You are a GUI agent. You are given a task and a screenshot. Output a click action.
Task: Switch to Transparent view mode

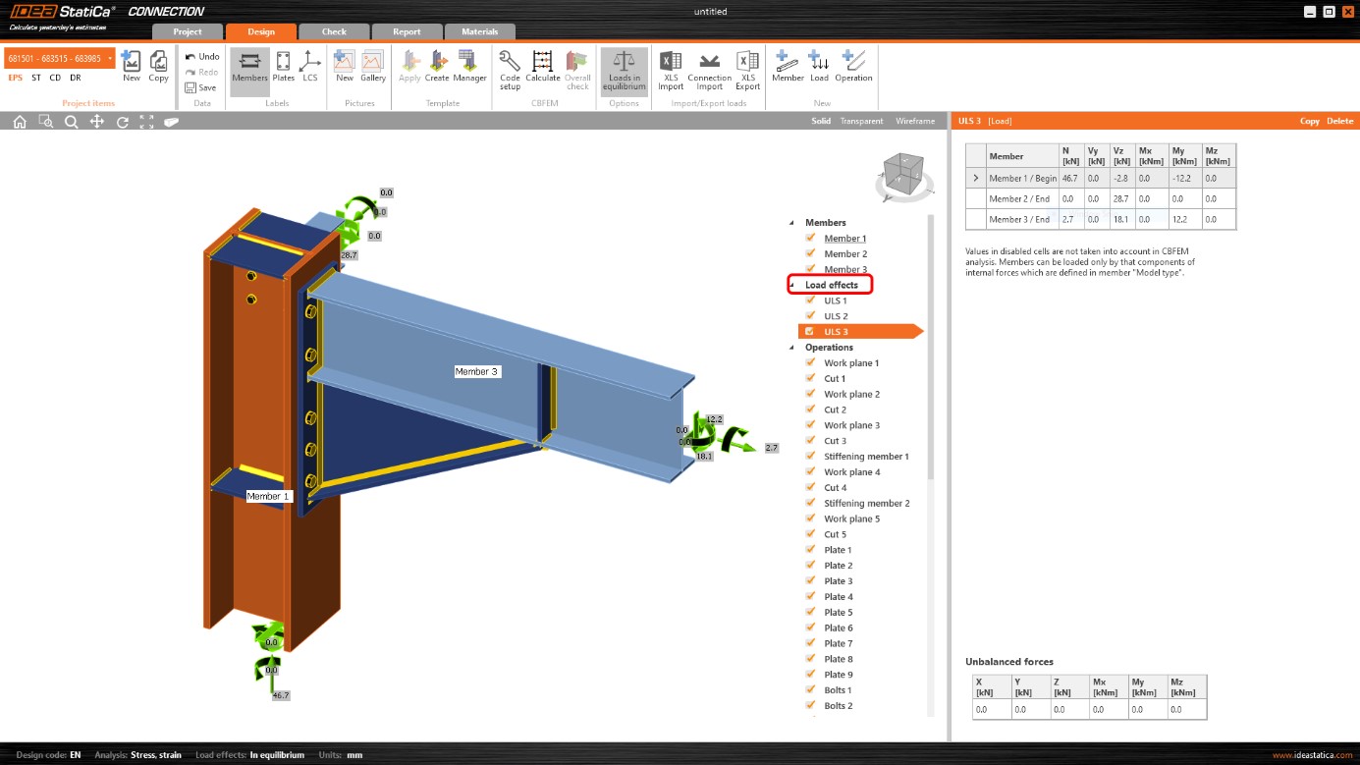tap(860, 121)
